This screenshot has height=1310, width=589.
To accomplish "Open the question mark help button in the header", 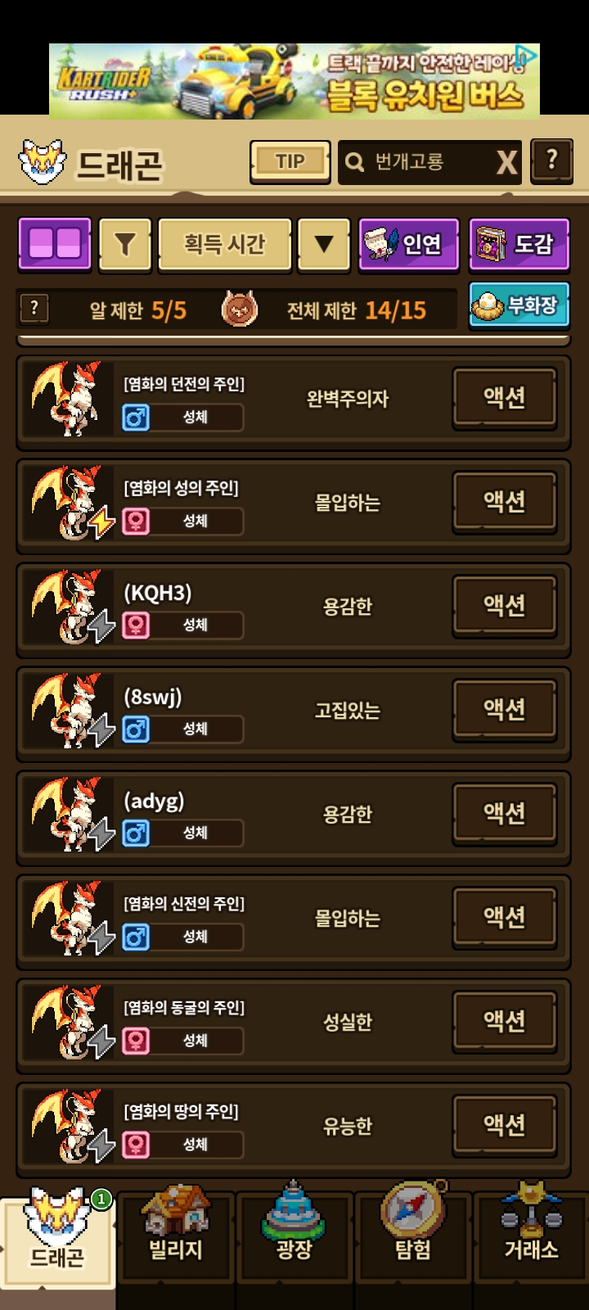I will coord(551,160).
